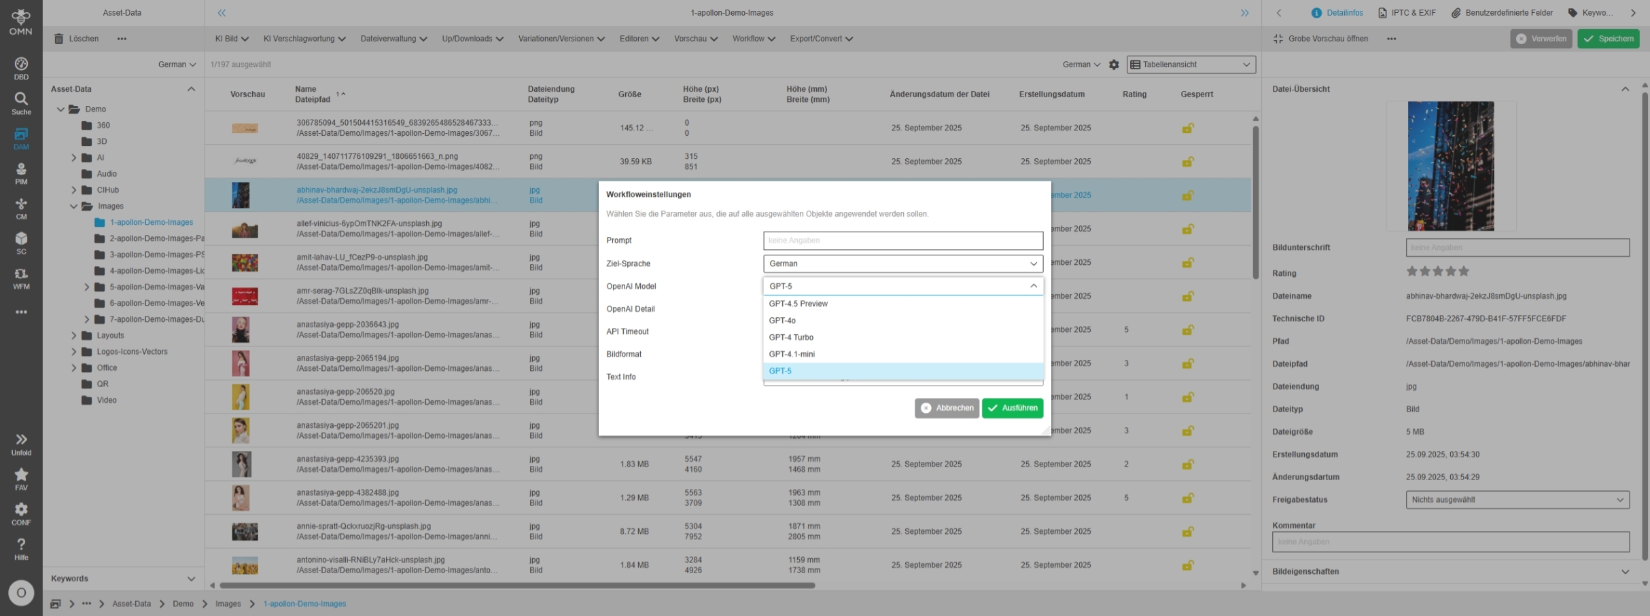Toggle lock on the anastasiya-gepp-4235393.jpg row
This screenshot has width=1650, height=616.
1187,465
